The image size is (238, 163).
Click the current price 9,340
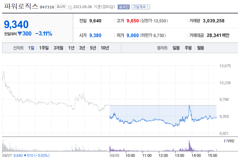(16, 24)
